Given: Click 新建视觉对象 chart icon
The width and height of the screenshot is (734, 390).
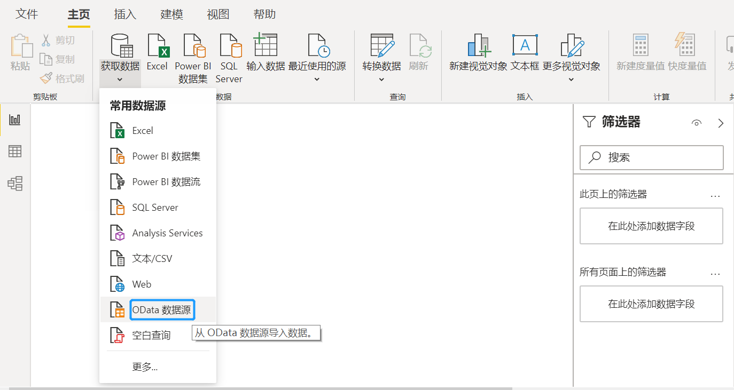Looking at the screenshot, I should pyautogui.click(x=478, y=46).
